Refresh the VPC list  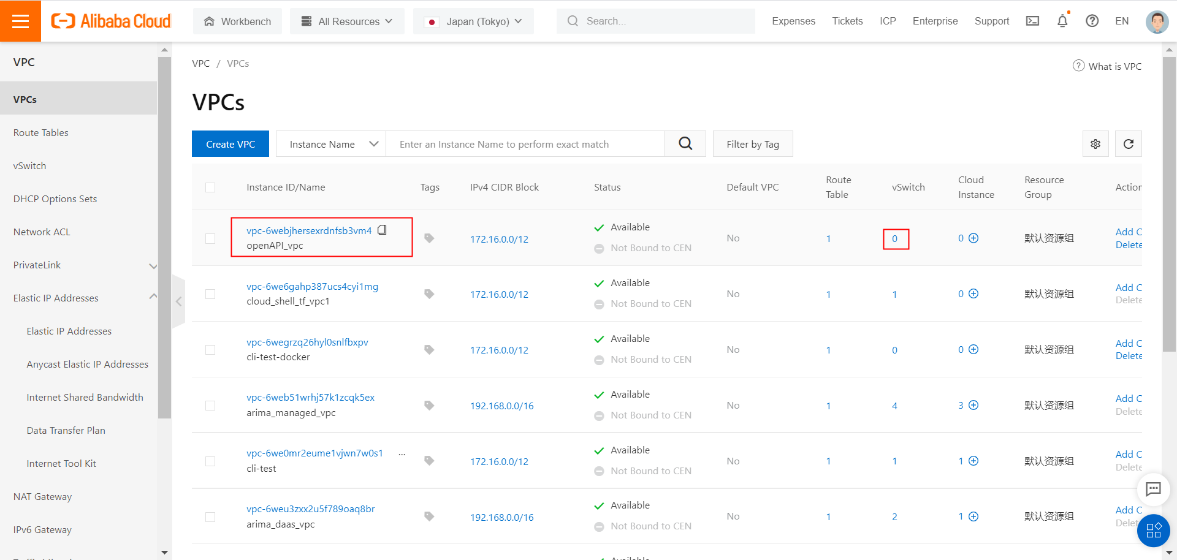tap(1128, 144)
